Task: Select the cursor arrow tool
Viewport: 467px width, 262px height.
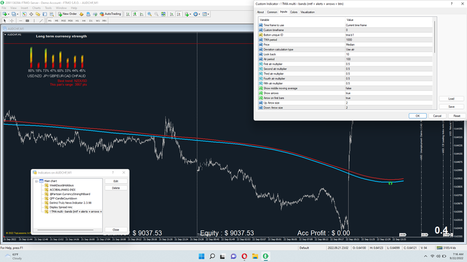Action: (5, 21)
